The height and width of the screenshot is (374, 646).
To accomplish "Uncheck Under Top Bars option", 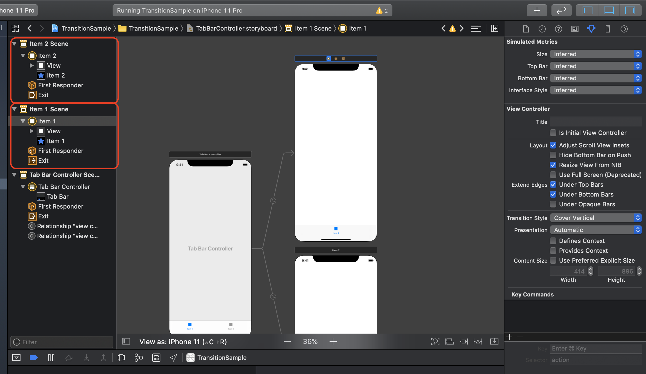I will 553,185.
